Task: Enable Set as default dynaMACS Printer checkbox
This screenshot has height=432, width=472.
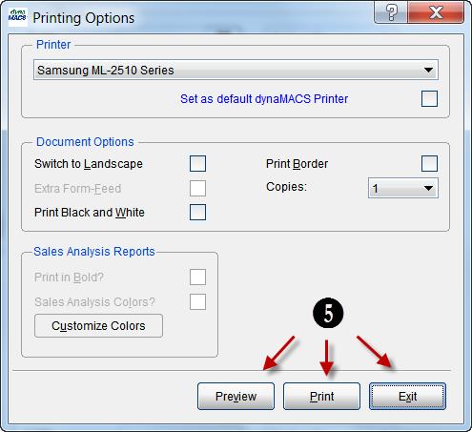Action: 429,99
